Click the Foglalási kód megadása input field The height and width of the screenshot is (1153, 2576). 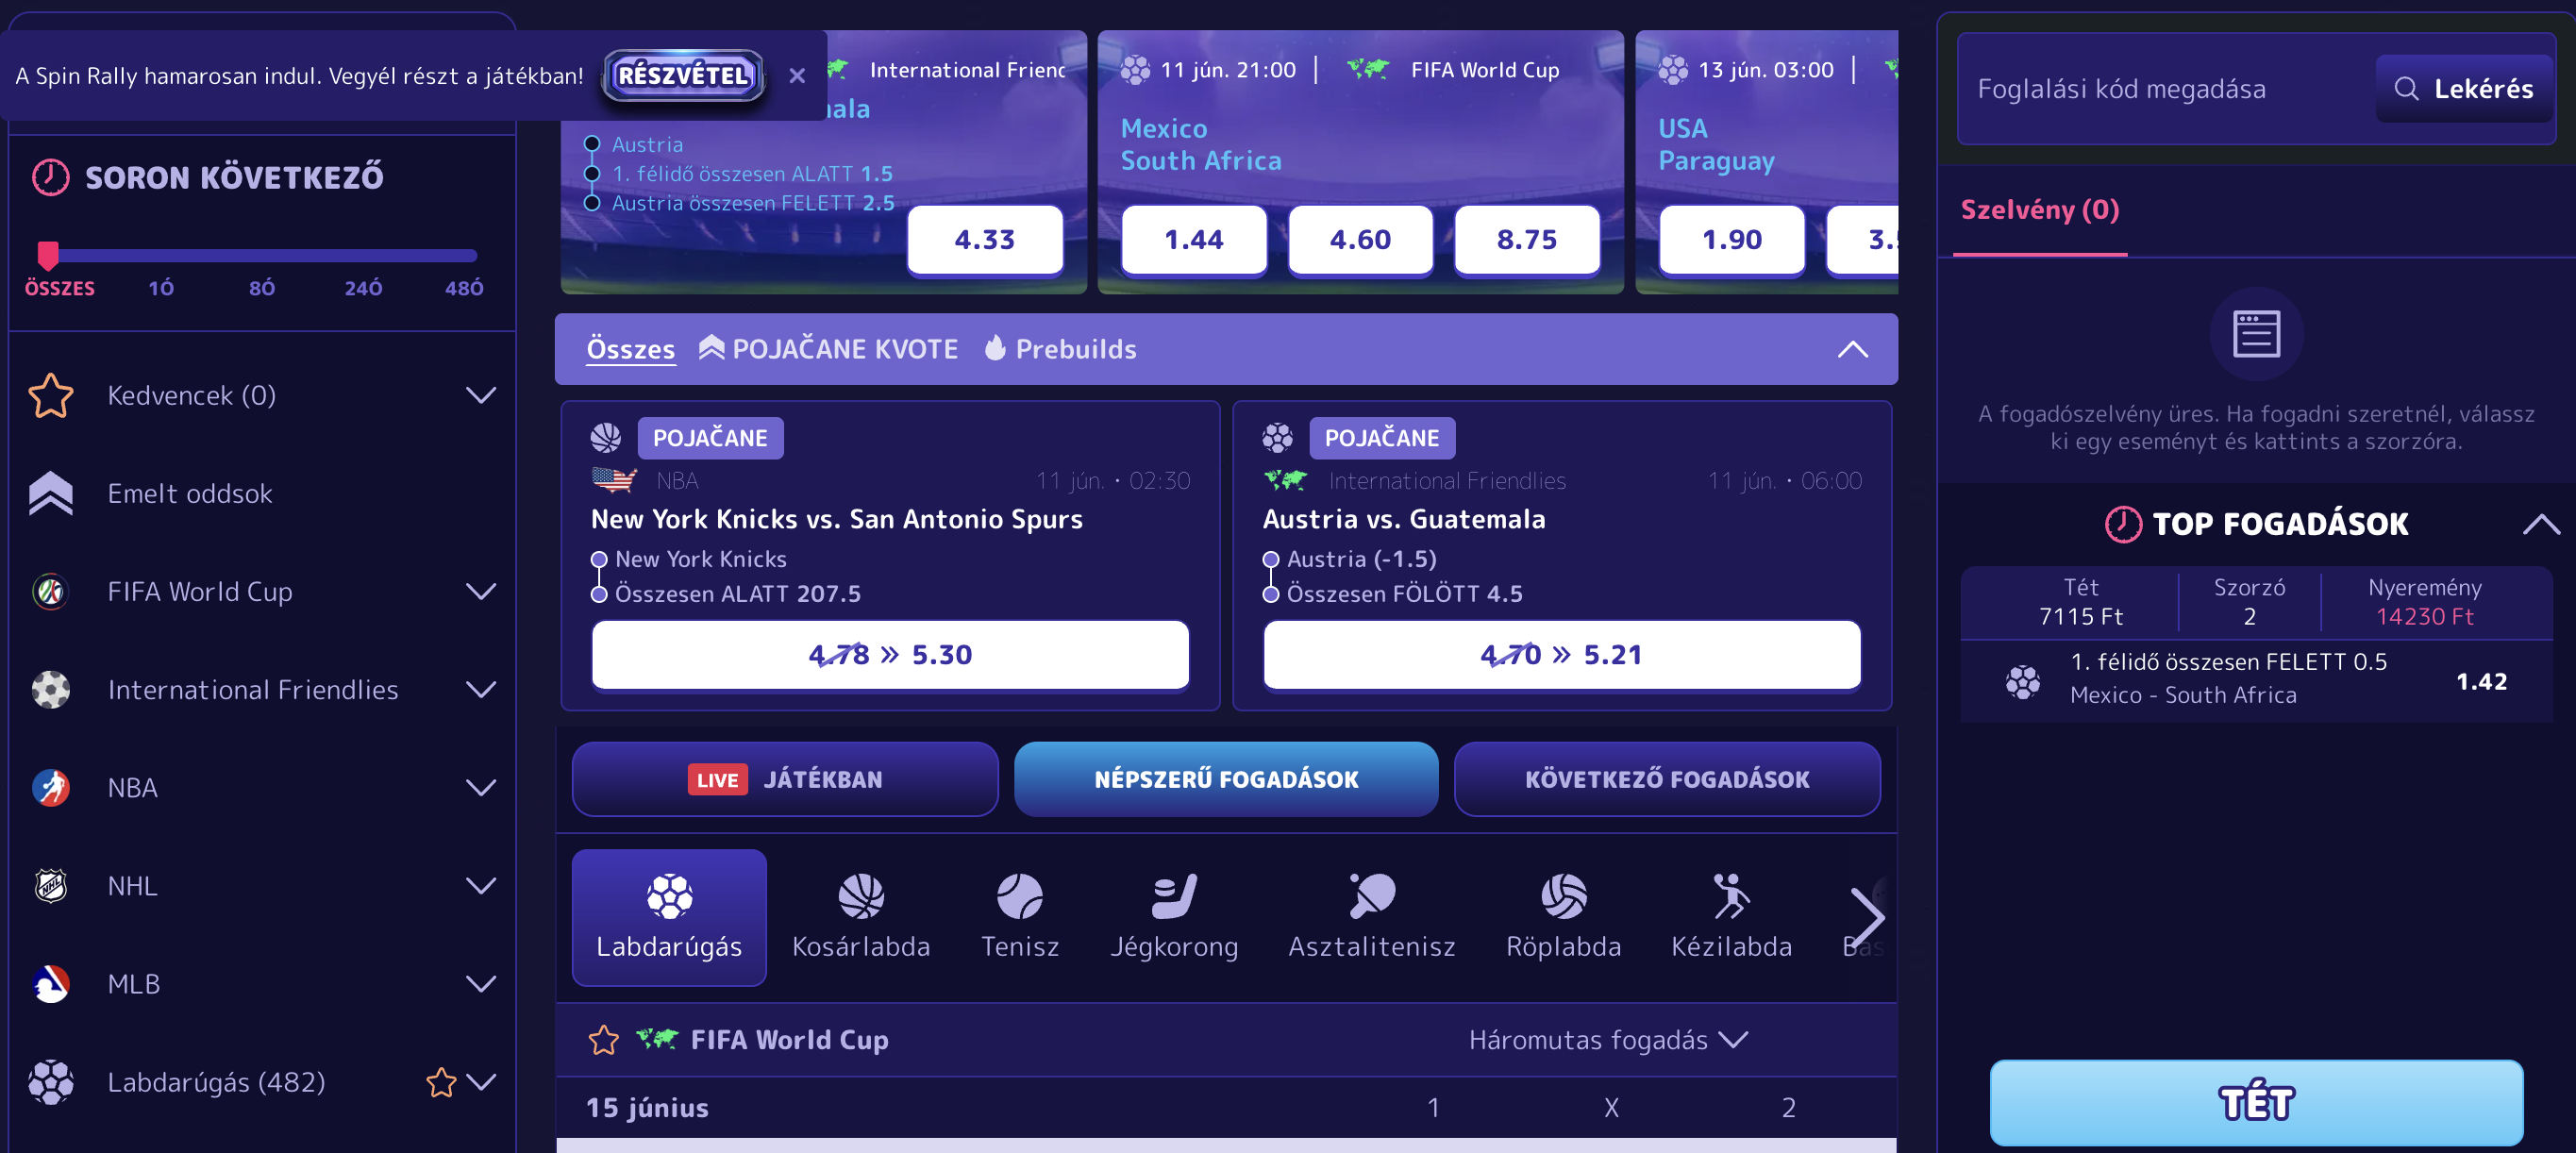click(2166, 89)
